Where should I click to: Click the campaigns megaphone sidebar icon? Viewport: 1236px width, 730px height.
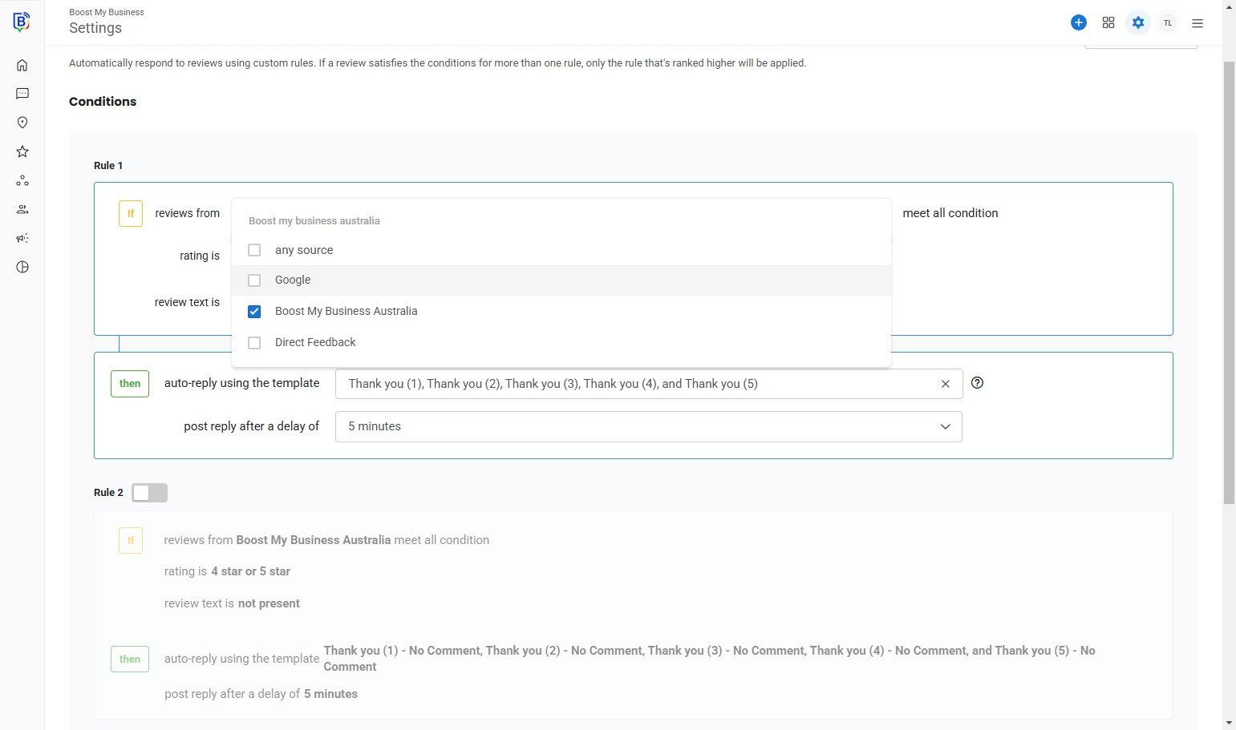(22, 238)
